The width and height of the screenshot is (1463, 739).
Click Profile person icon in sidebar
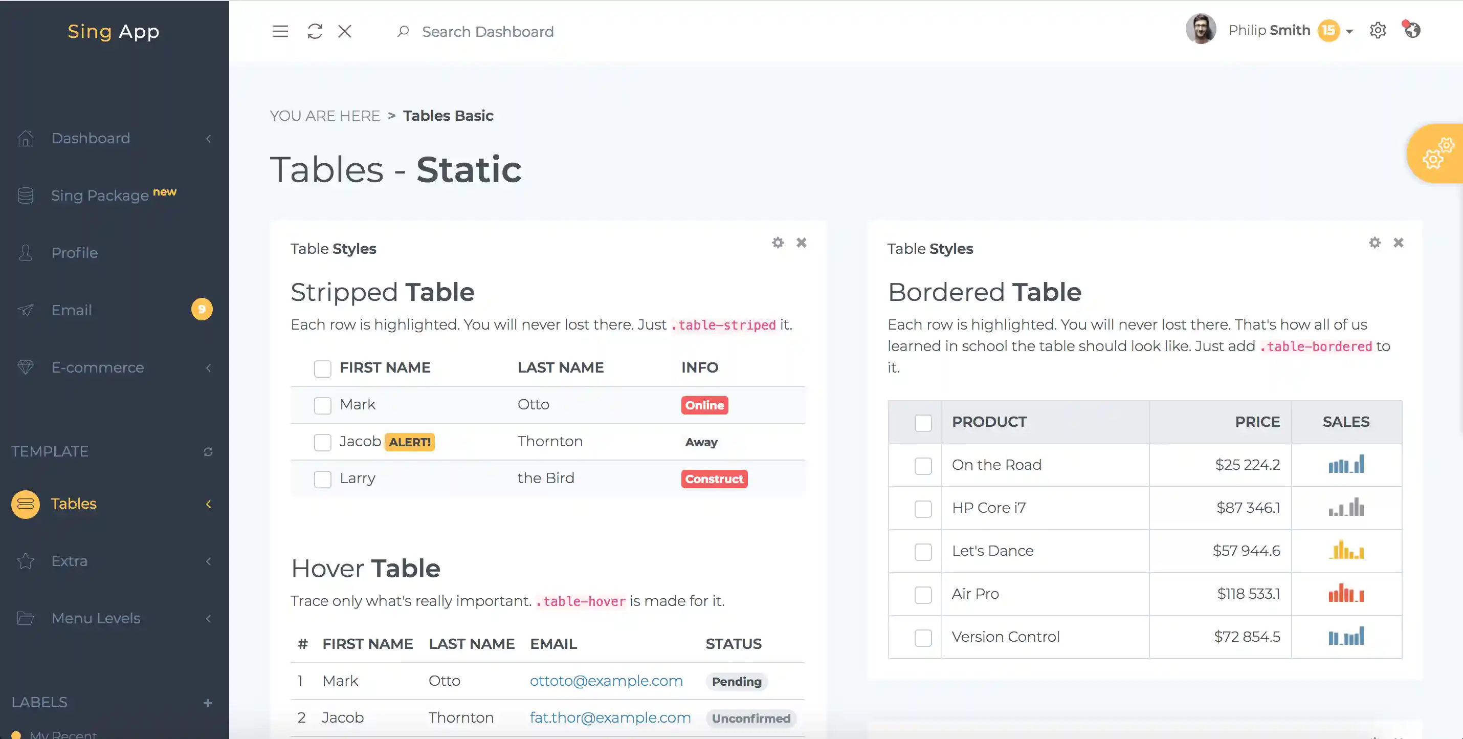tap(26, 253)
